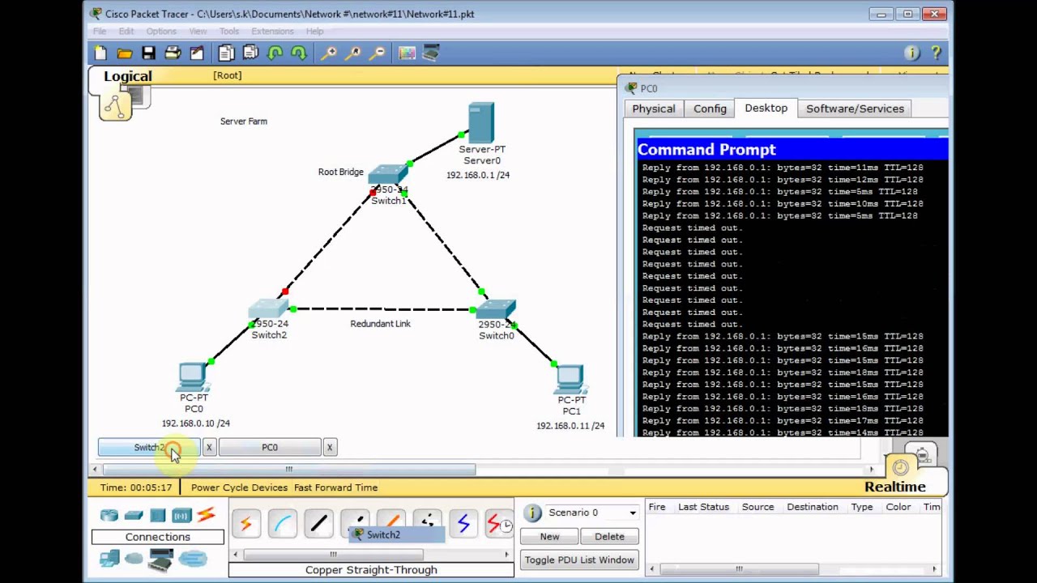Undo the last action

[275, 53]
